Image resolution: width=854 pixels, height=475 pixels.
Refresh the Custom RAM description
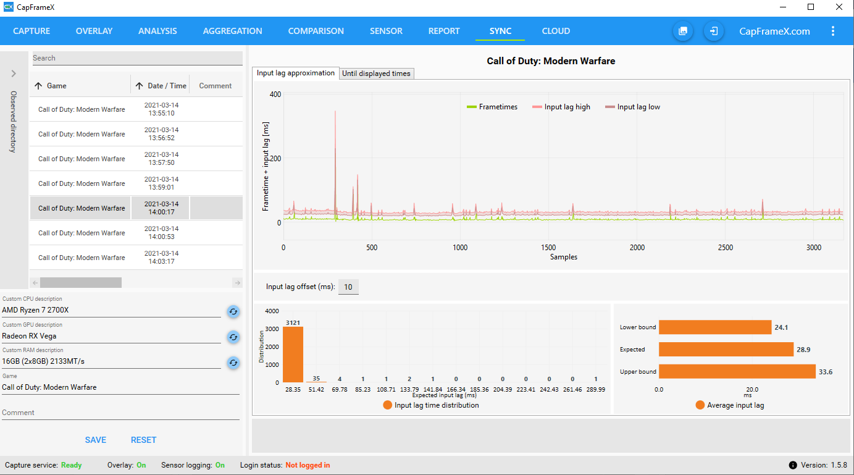coord(233,363)
